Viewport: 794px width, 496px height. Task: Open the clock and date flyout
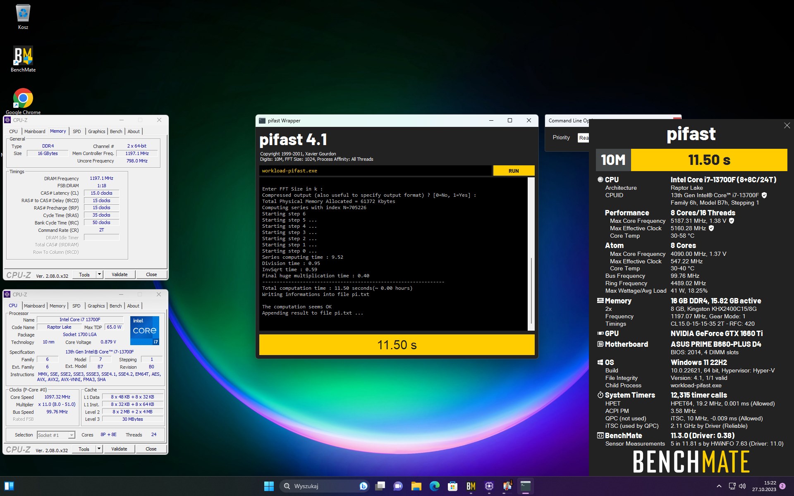click(x=764, y=486)
